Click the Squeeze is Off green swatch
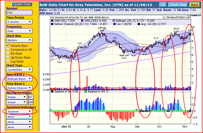Image resolution: width=203 pixels, height=133 pixels. click(x=86, y=91)
